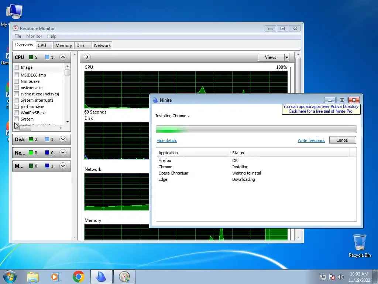Viewport: 378px width, 284px height.
Task: Click the process list horizontal scrollbar thumb
Action: click(x=25, y=128)
